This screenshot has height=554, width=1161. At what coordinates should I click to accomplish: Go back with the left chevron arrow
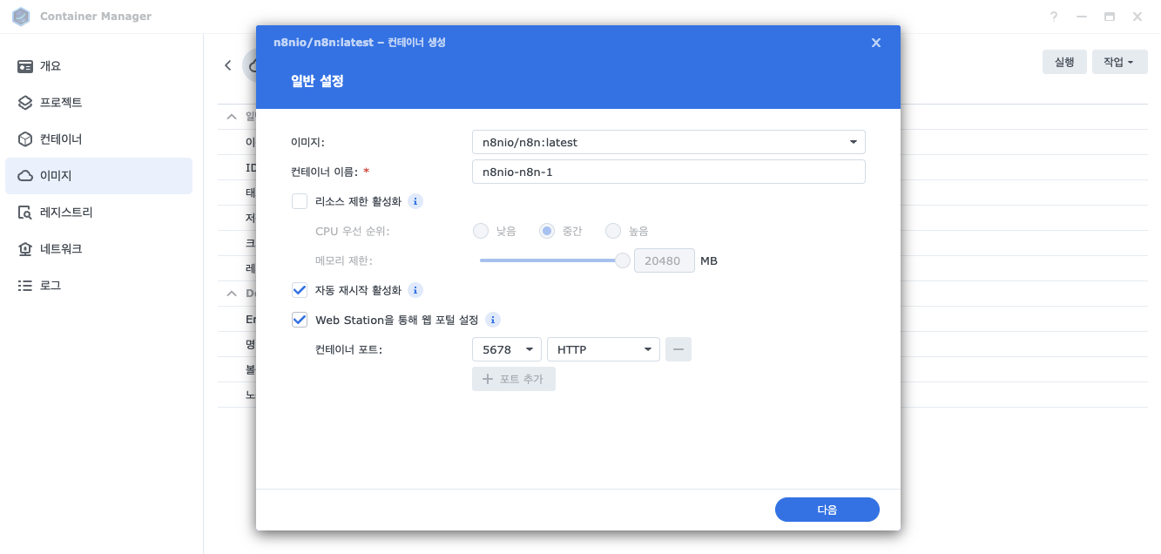click(x=228, y=65)
